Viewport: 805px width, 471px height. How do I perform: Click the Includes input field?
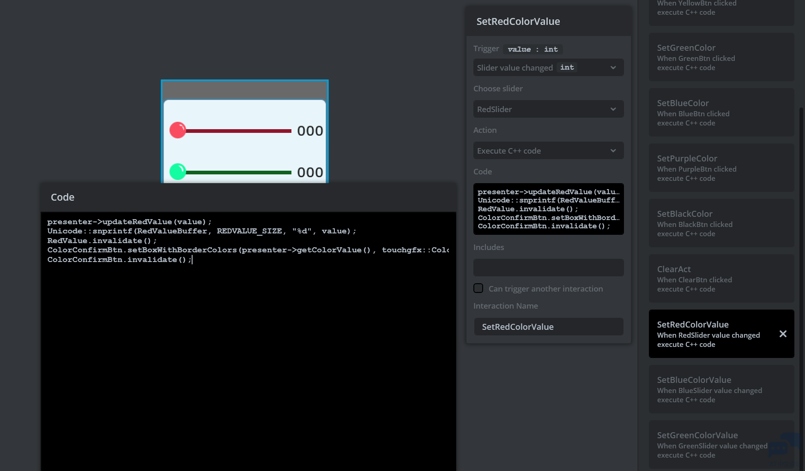(x=548, y=268)
